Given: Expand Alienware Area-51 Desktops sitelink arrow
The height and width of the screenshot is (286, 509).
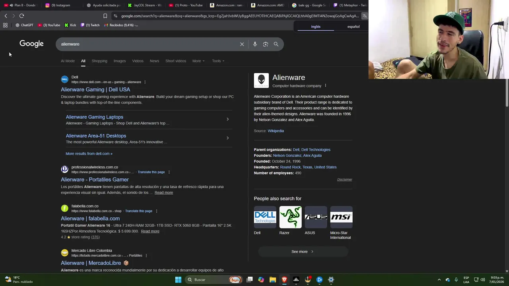Looking at the screenshot, I should [x=227, y=138].
